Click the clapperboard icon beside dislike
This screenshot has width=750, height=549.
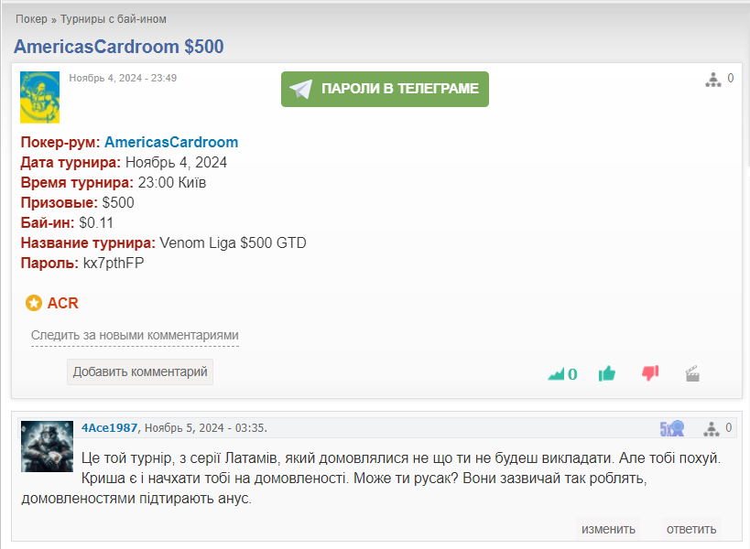[x=692, y=373]
